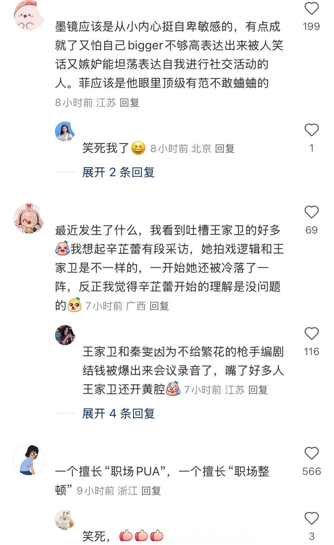Like the comment with 199 likes
This screenshot has height=545, width=334.
click(311, 8)
